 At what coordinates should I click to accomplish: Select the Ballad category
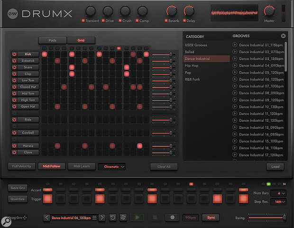(206, 52)
